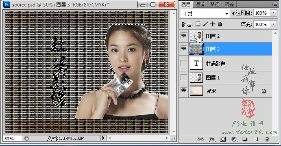The width and height of the screenshot is (281, 146).
Task: Open the layer style fx menu
Action: (x=212, y=139)
